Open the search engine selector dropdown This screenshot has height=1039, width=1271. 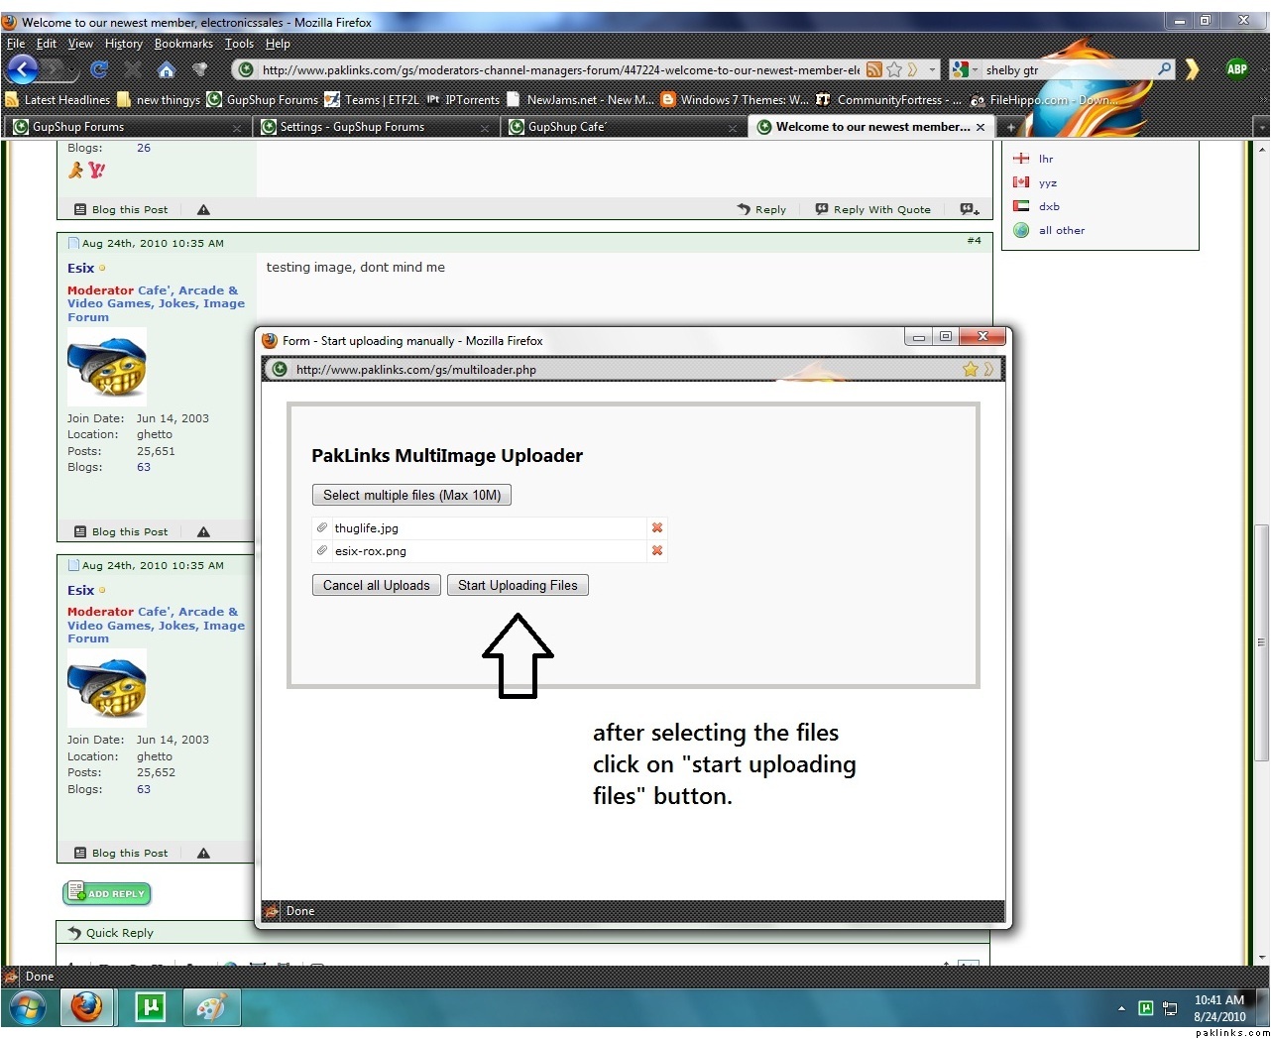(962, 69)
